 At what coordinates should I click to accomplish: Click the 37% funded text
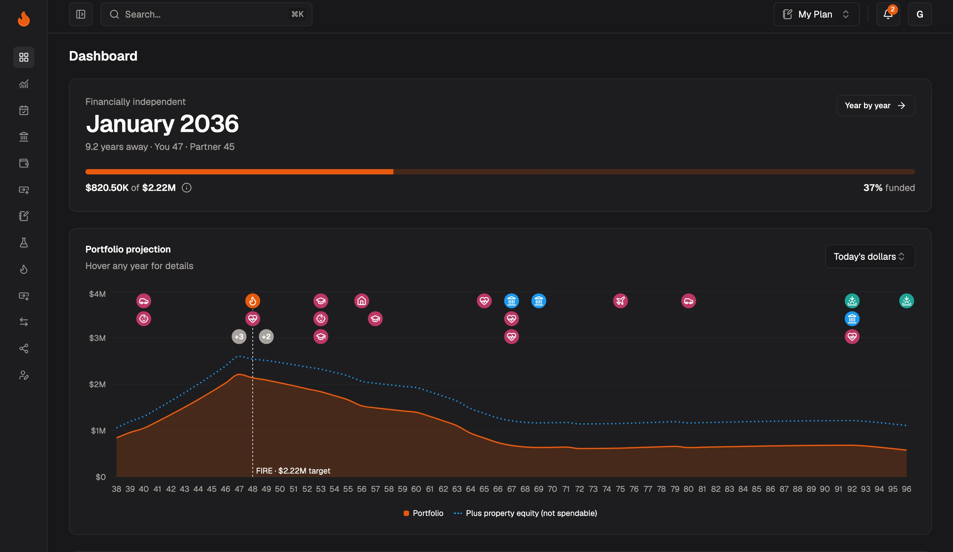click(x=889, y=188)
